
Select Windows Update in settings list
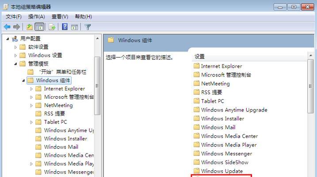click(x=222, y=171)
